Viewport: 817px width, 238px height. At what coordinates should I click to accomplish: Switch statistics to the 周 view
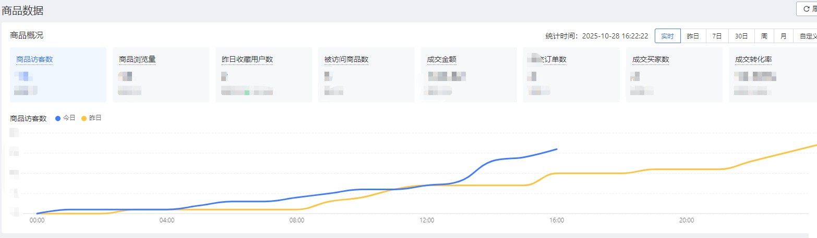[x=764, y=36]
